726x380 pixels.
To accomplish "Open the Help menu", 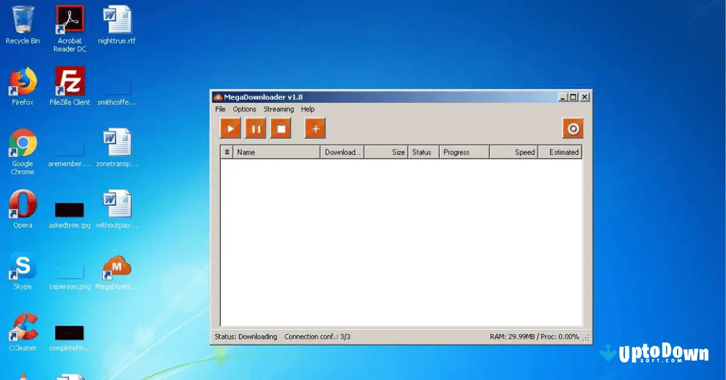I will (308, 109).
